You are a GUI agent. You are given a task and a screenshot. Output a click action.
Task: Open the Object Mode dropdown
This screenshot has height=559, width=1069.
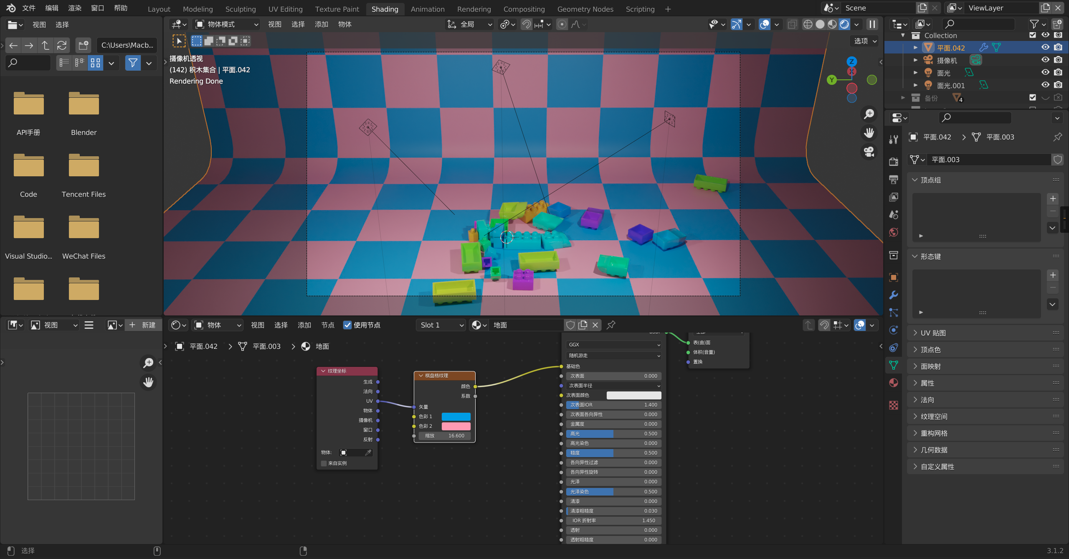click(226, 24)
